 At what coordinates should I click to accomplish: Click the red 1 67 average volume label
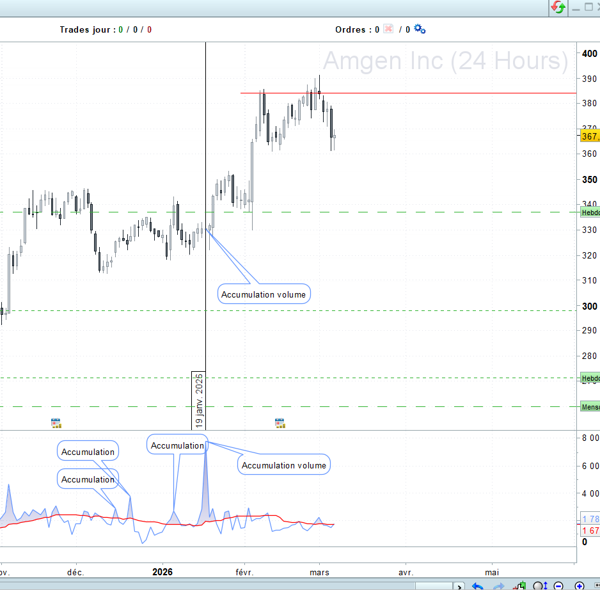pyautogui.click(x=590, y=530)
